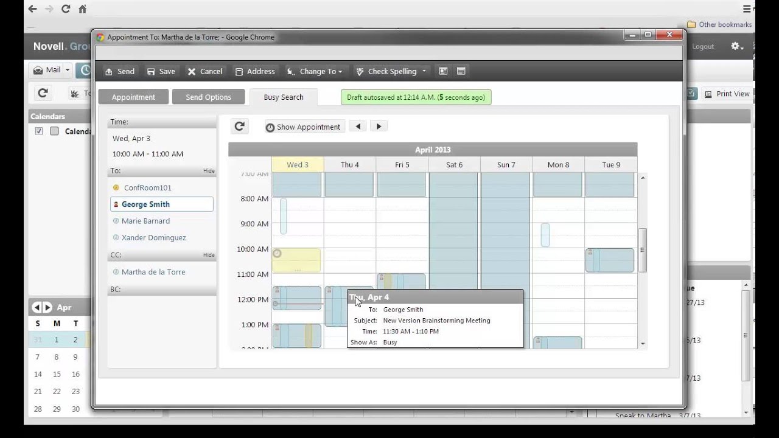The image size is (779, 438).
Task: Switch to the Appointment tab
Action: point(133,97)
